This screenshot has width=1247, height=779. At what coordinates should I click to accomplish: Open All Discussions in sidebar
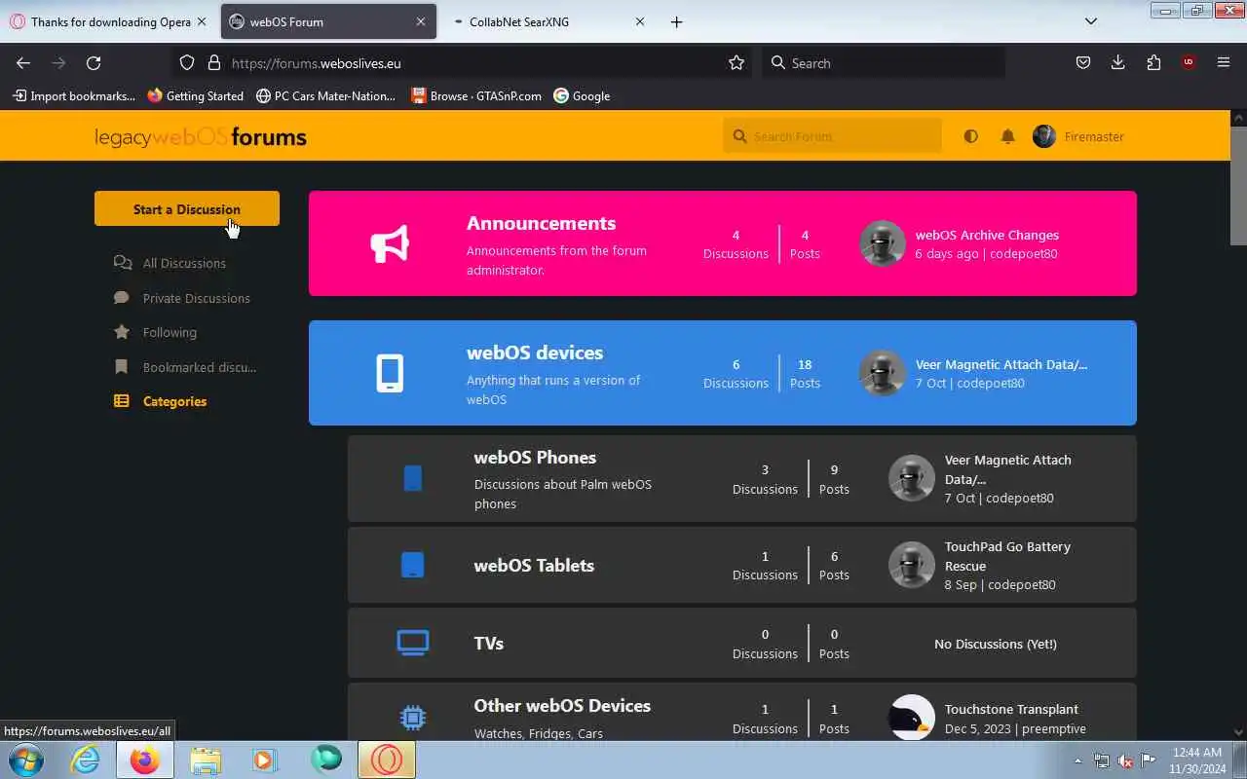tap(184, 263)
